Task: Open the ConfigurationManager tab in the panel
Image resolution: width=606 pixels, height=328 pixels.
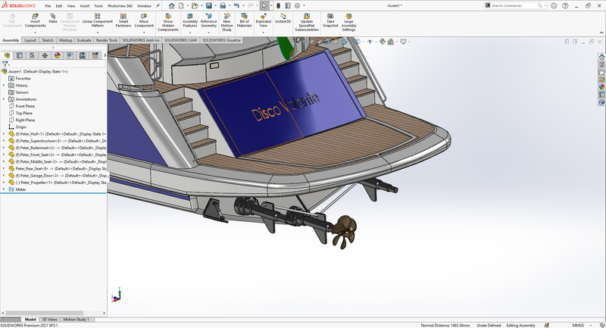Action: pos(32,55)
